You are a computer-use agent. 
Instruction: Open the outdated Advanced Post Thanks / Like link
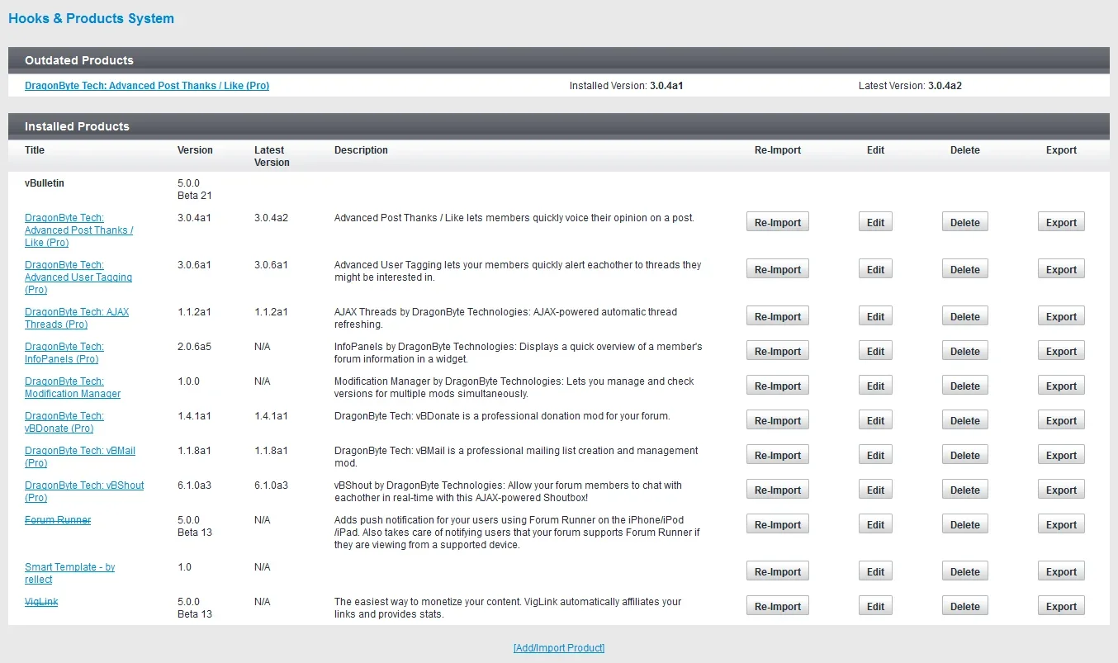tap(147, 85)
